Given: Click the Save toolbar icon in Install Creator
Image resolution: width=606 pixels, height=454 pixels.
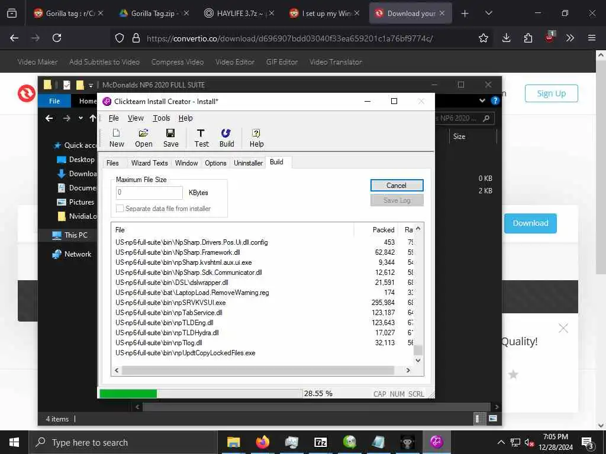Looking at the screenshot, I should click(x=170, y=138).
